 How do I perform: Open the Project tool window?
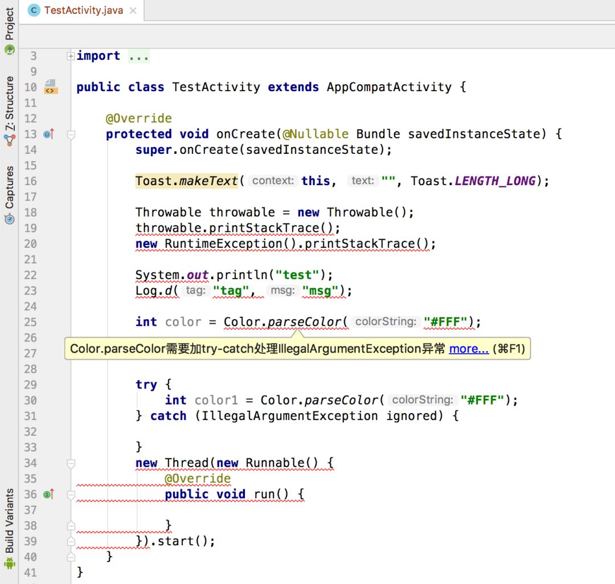(9, 19)
